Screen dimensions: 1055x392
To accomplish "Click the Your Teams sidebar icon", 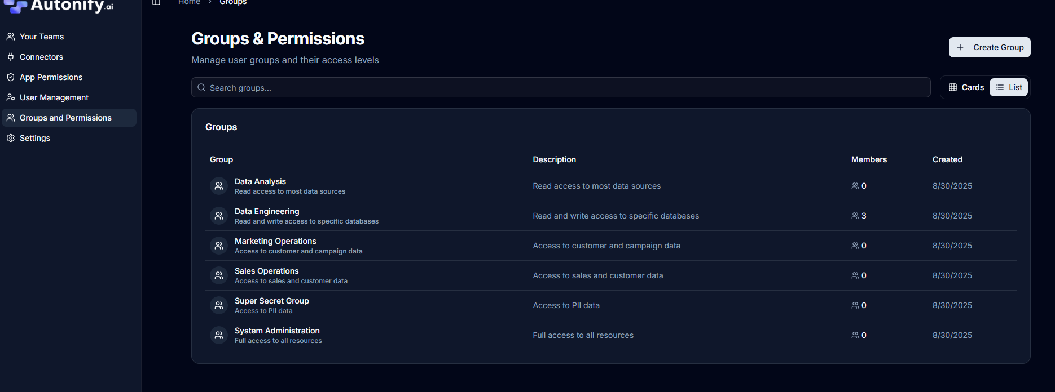I will pos(11,37).
